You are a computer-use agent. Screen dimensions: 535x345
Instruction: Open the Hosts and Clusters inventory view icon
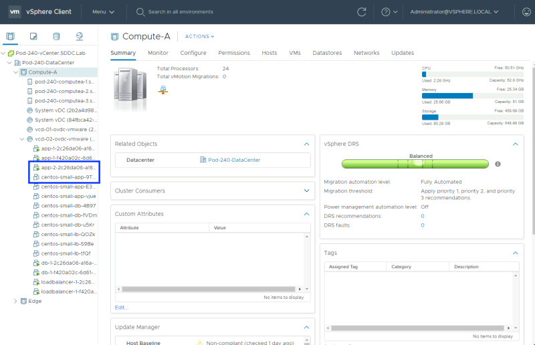pos(10,36)
